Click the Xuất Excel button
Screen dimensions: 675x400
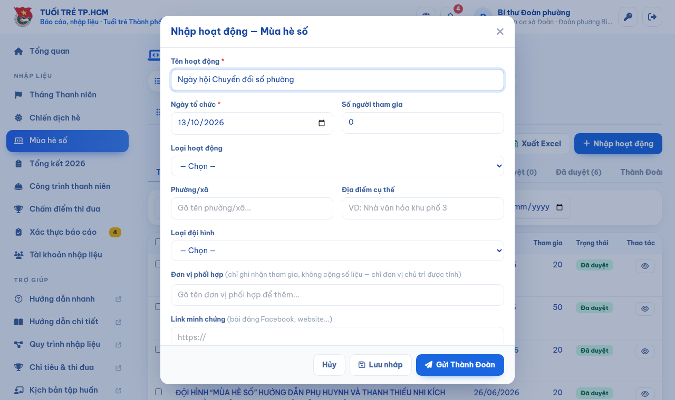(x=541, y=144)
